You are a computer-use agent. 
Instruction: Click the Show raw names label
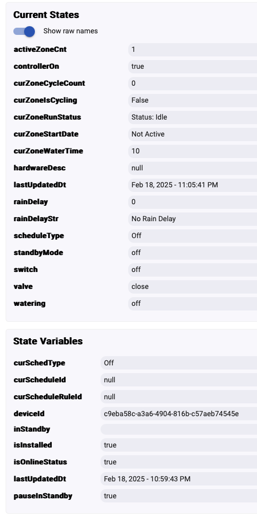71,31
